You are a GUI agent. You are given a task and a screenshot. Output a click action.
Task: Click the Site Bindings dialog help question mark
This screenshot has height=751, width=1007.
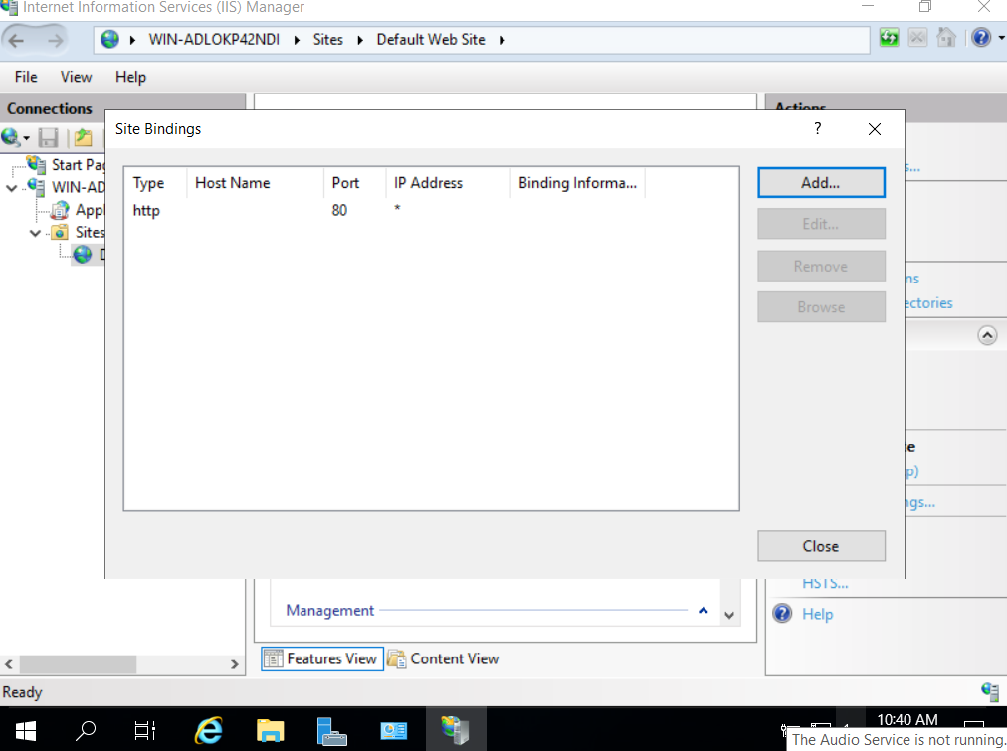tap(817, 129)
